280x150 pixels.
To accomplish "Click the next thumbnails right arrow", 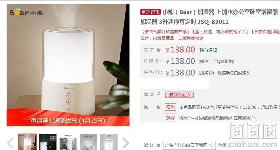I will point(126,143).
